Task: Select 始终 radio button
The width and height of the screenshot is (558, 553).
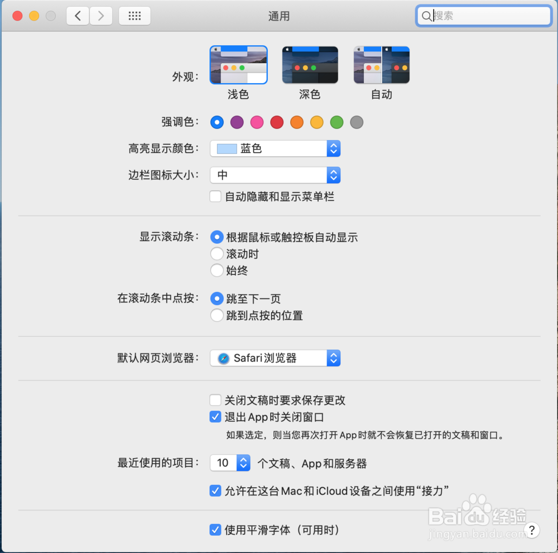Action: tap(217, 271)
